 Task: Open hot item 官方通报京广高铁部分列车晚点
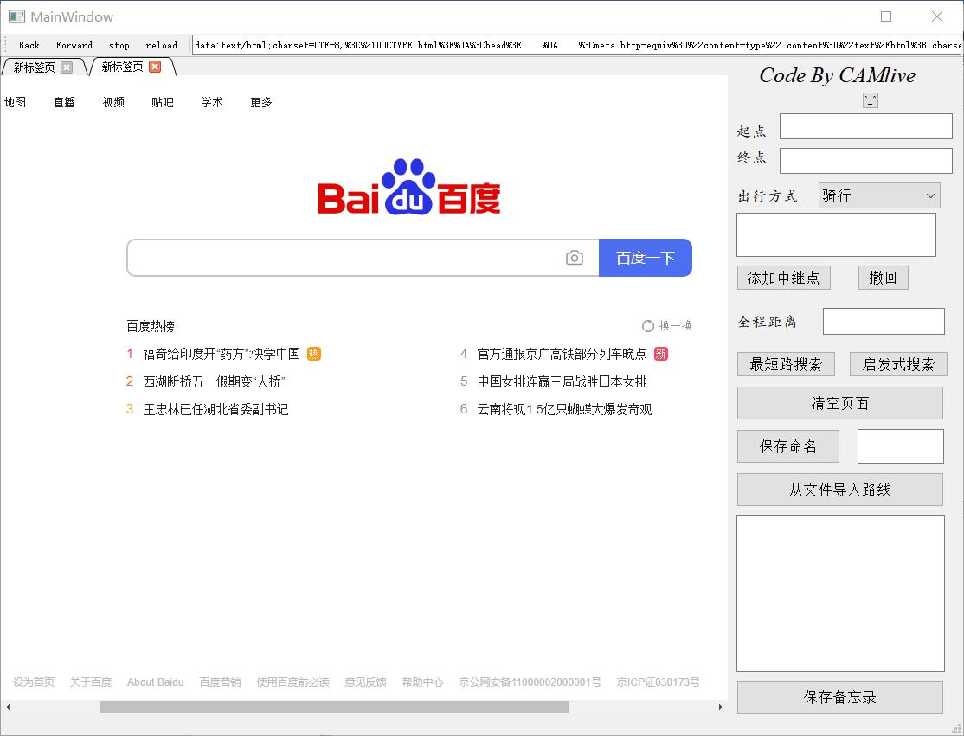coord(562,354)
